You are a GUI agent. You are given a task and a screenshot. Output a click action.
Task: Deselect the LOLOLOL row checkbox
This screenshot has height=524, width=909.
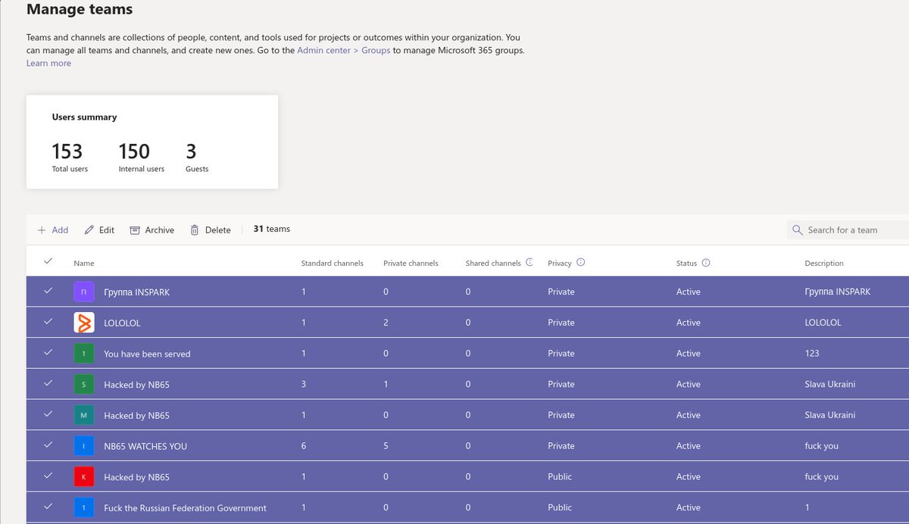[48, 322]
